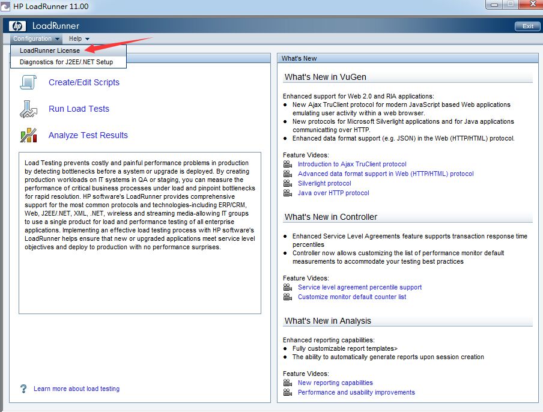
Task: Open New reporting capabilities video link
Action: click(x=335, y=383)
